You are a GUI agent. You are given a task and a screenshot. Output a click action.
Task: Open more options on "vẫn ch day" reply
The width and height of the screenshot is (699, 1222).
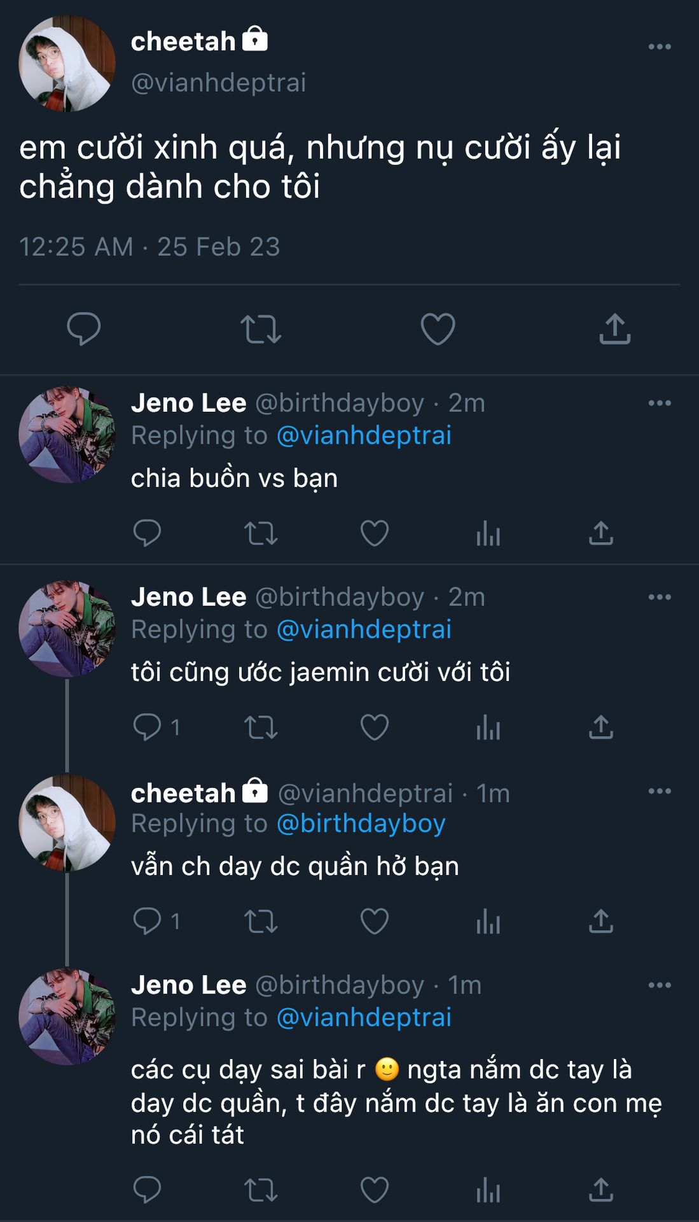pos(660,791)
